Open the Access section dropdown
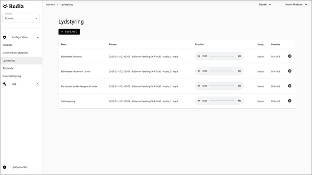 click(x=21, y=18)
